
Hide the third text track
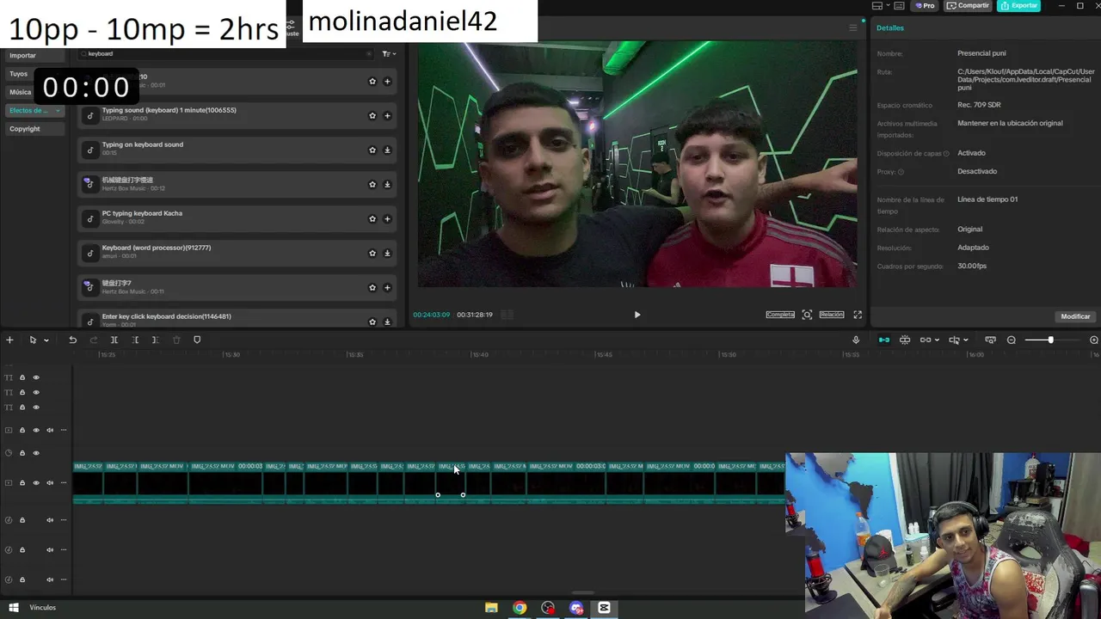pos(36,407)
